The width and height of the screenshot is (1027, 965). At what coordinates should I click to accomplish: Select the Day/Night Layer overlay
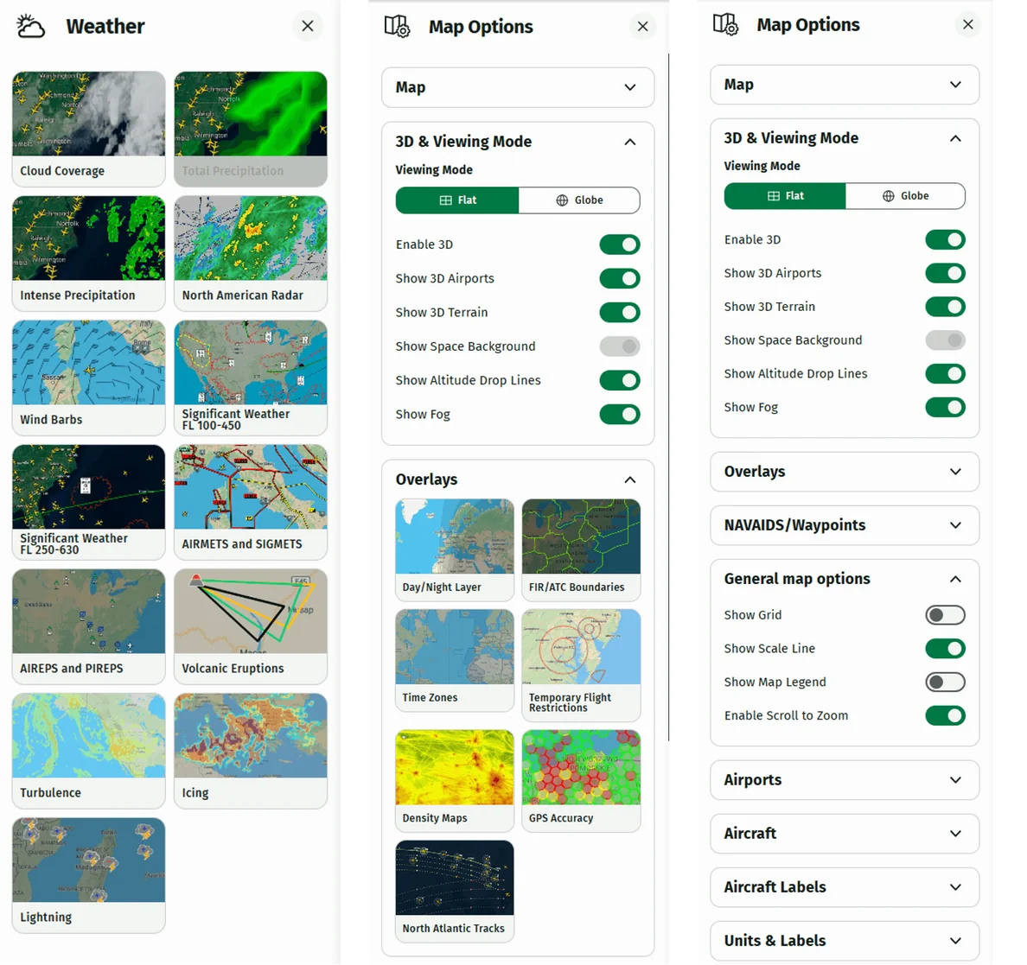tap(455, 550)
